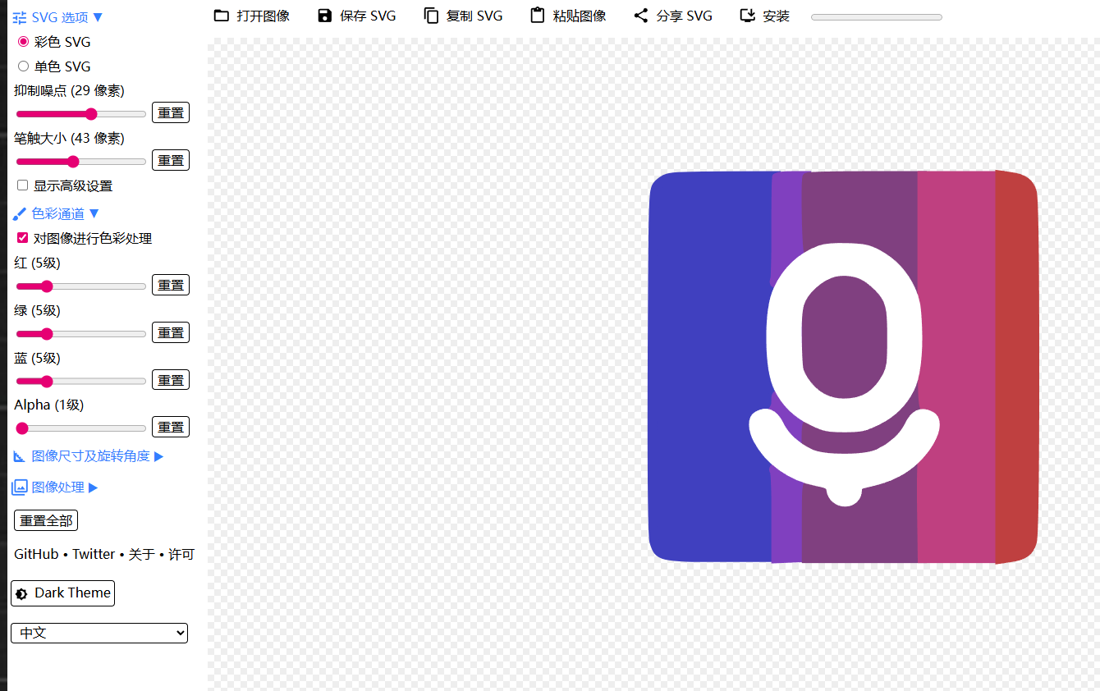1100x691 pixels.
Task: Click the copy SVG icon
Action: click(431, 16)
